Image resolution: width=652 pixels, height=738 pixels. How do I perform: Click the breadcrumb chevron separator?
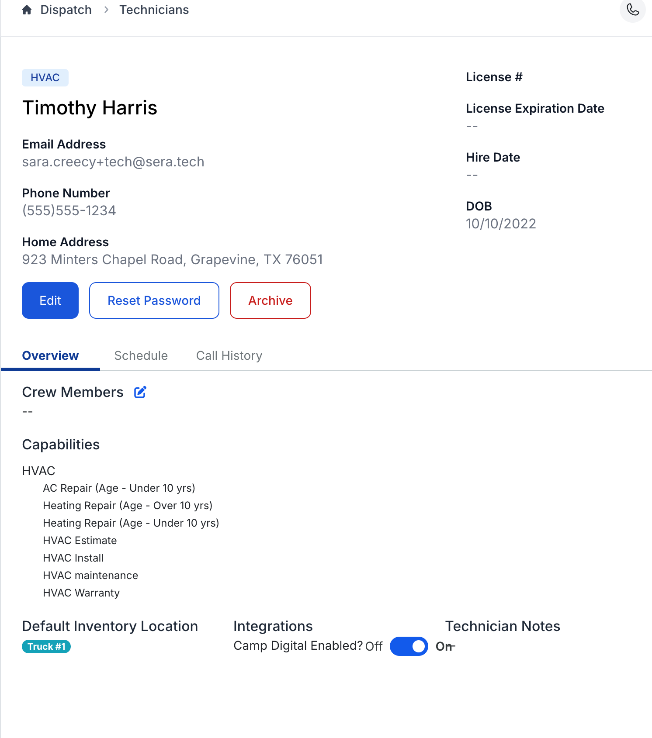[106, 10]
